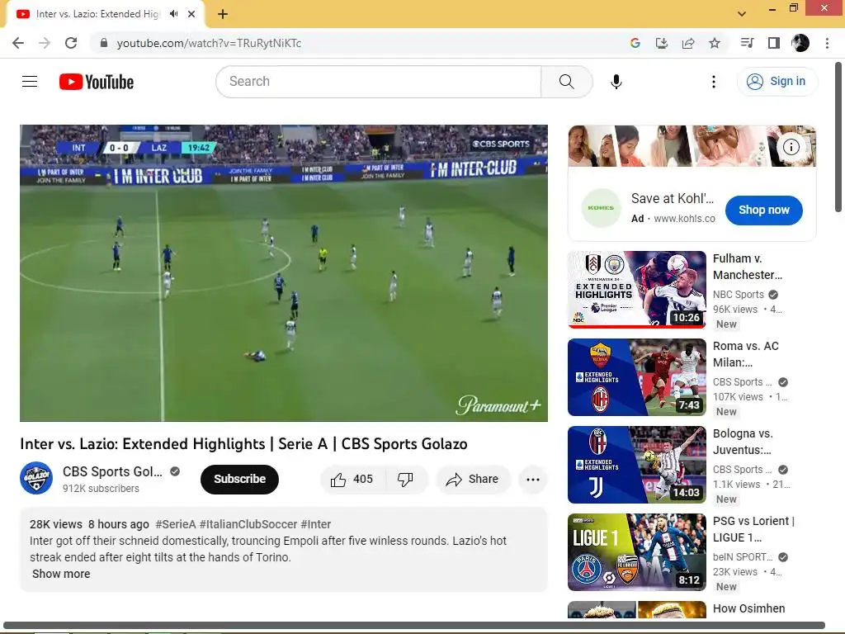
Task: Open the media control toolbar icon
Action: coord(747,43)
